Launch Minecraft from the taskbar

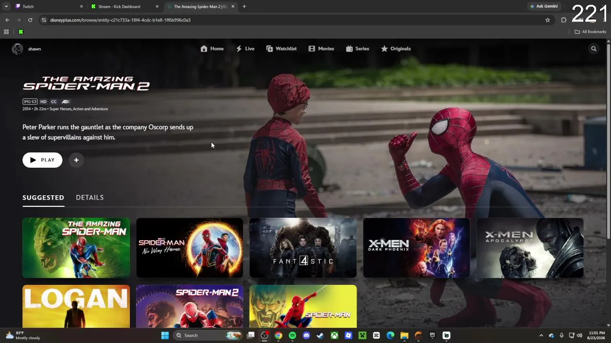[x=362, y=335]
